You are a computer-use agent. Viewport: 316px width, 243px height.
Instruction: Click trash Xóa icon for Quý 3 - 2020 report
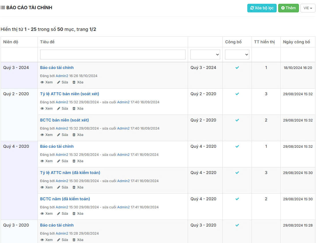click(x=74, y=240)
